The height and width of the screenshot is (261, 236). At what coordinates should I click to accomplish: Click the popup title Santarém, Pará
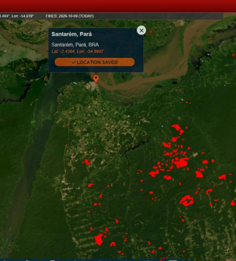72,34
